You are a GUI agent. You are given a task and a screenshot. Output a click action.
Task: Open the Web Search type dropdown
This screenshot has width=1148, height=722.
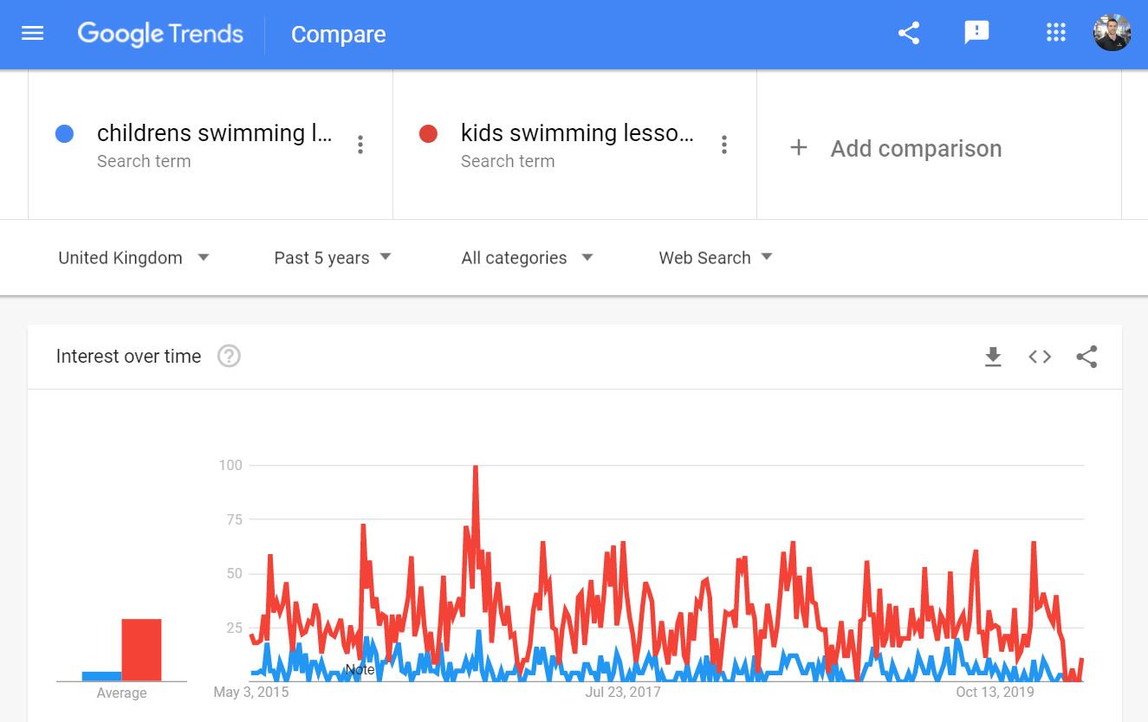pos(716,258)
